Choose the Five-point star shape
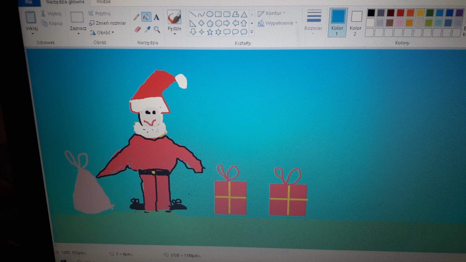Screen dimensions: 466x262 (210, 32)
